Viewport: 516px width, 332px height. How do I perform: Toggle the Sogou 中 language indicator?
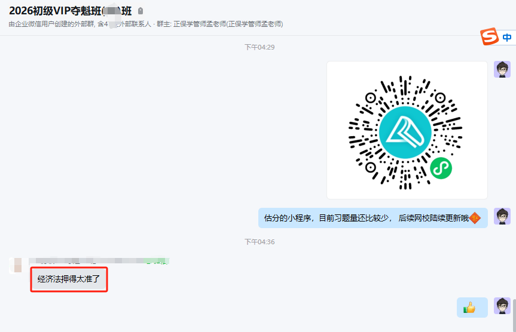click(507, 38)
